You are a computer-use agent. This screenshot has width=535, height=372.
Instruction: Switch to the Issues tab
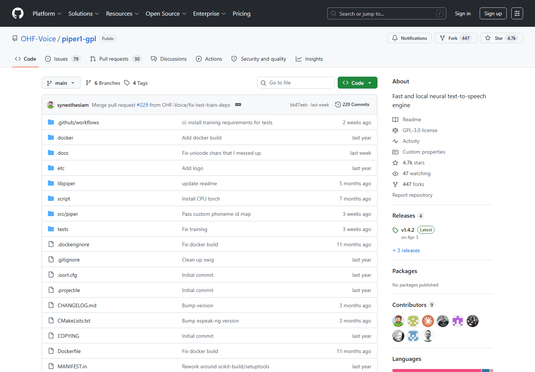[x=63, y=59]
